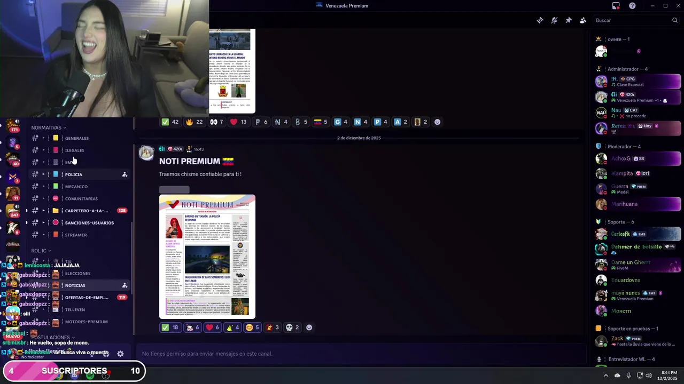Viewport: 684px width, 384px height.
Task: Open OFERTAS-DE-EMPL channel with 119 unread
Action: coord(79,298)
